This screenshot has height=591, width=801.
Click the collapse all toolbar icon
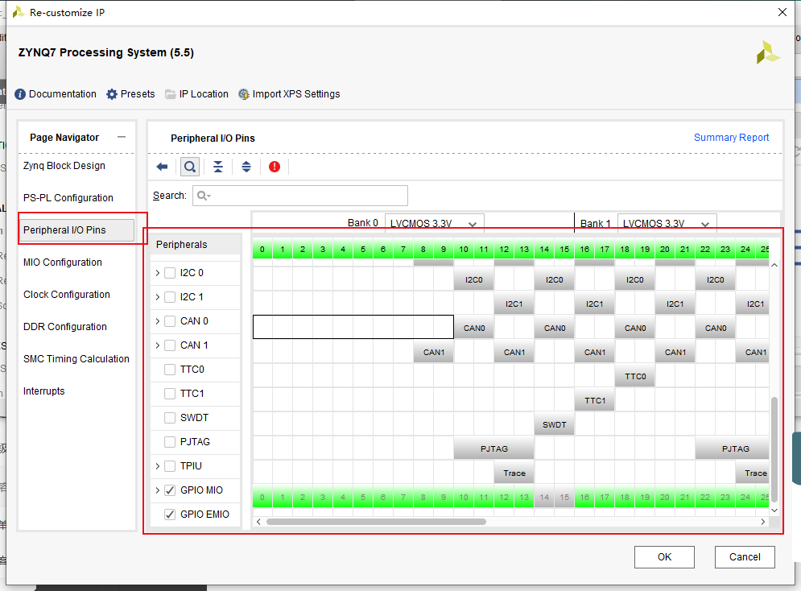218,167
